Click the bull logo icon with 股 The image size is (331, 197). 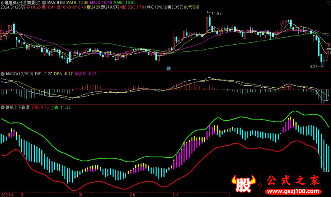point(243,184)
